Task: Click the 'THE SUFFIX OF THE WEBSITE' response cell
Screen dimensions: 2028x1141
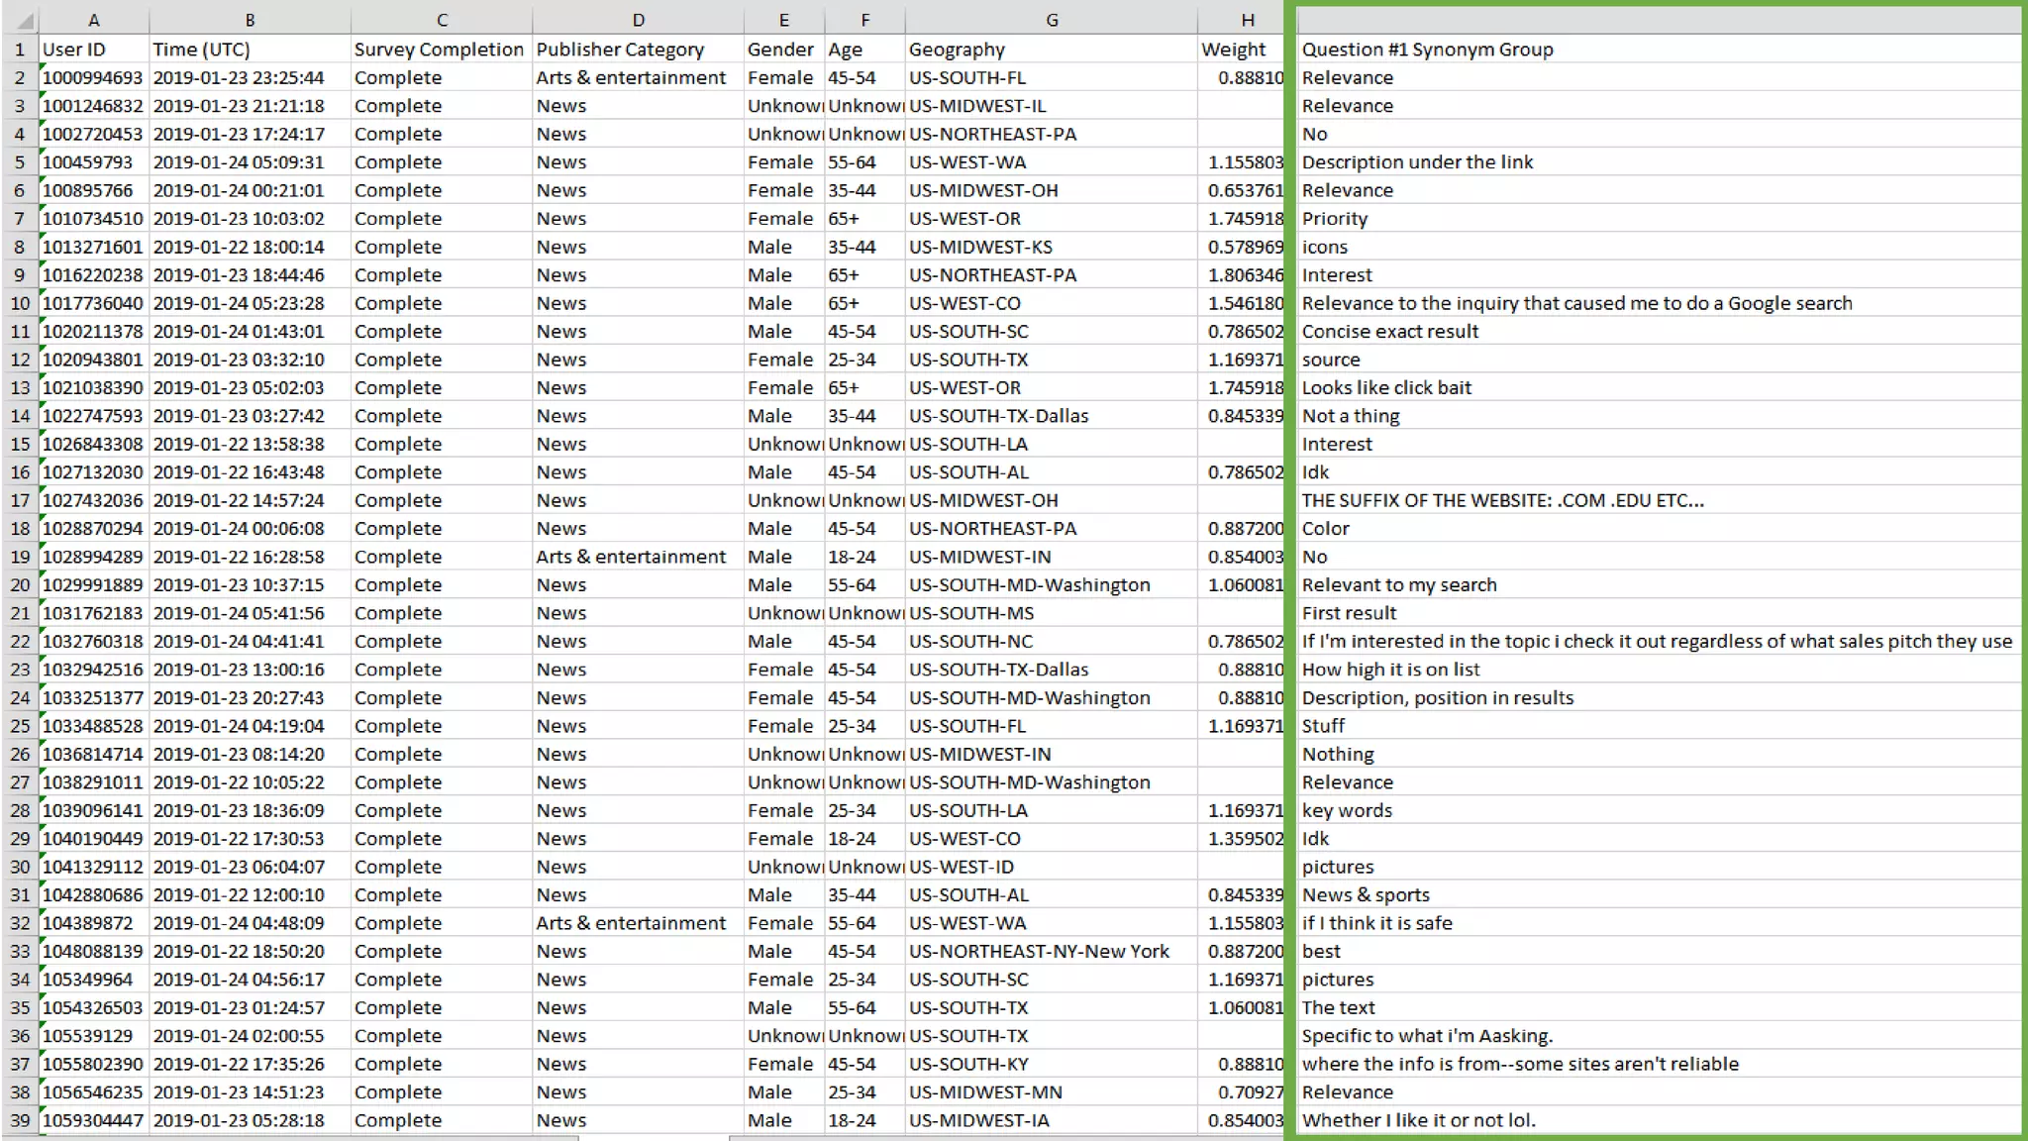Action: [1502, 500]
